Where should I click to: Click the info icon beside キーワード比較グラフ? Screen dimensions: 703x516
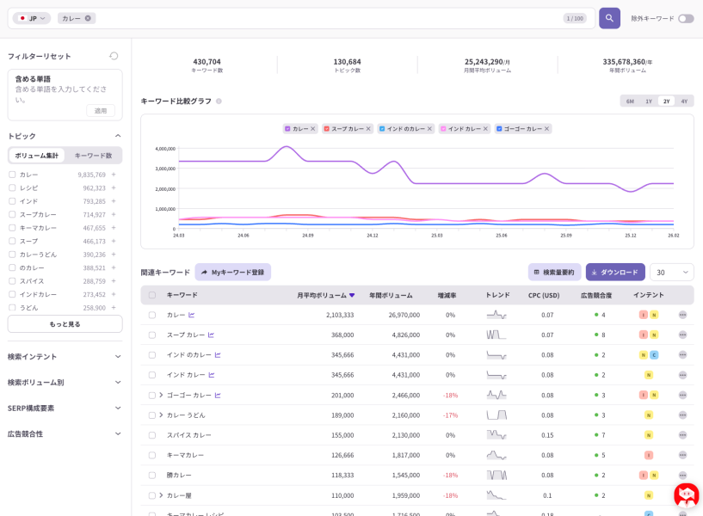pos(219,101)
